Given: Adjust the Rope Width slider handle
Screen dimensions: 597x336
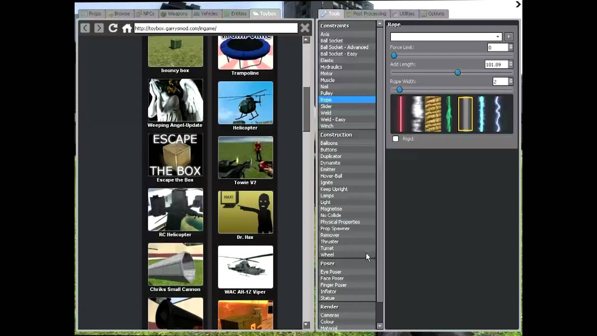Looking at the screenshot, I should pos(399,90).
